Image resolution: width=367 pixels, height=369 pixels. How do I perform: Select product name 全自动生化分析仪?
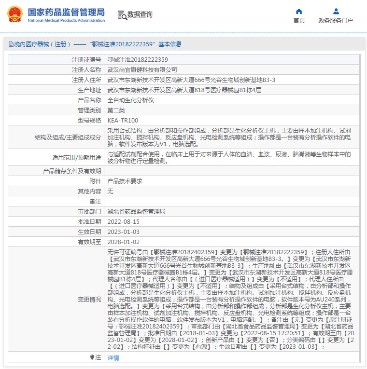131,100
